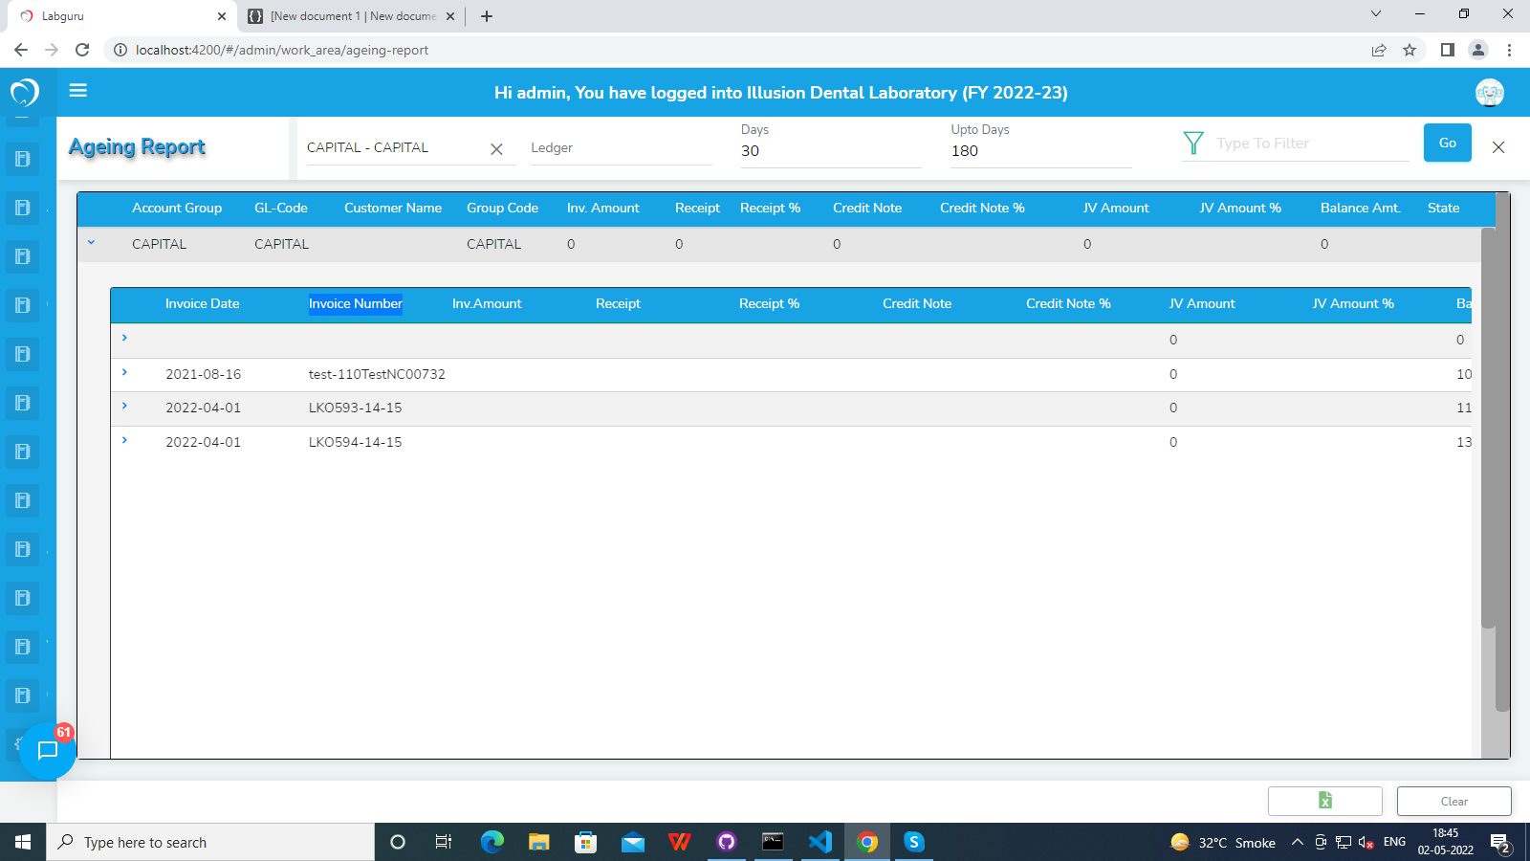Viewport: 1530px width, 861px height.
Task: Select invoice test-110TestNC00732
Action: [377, 374]
